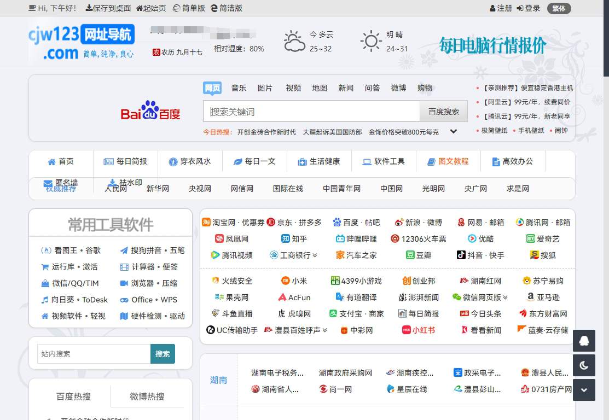This screenshot has width=609, height=420.
Task: Click 保存到桌面 download link
Action: click(x=108, y=8)
